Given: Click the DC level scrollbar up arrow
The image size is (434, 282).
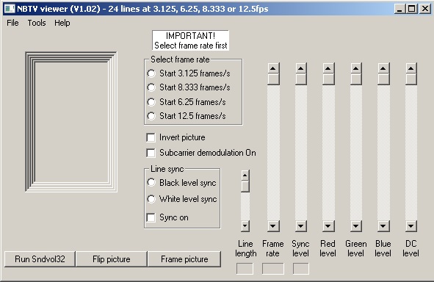Looking at the screenshot, I should (411, 68).
